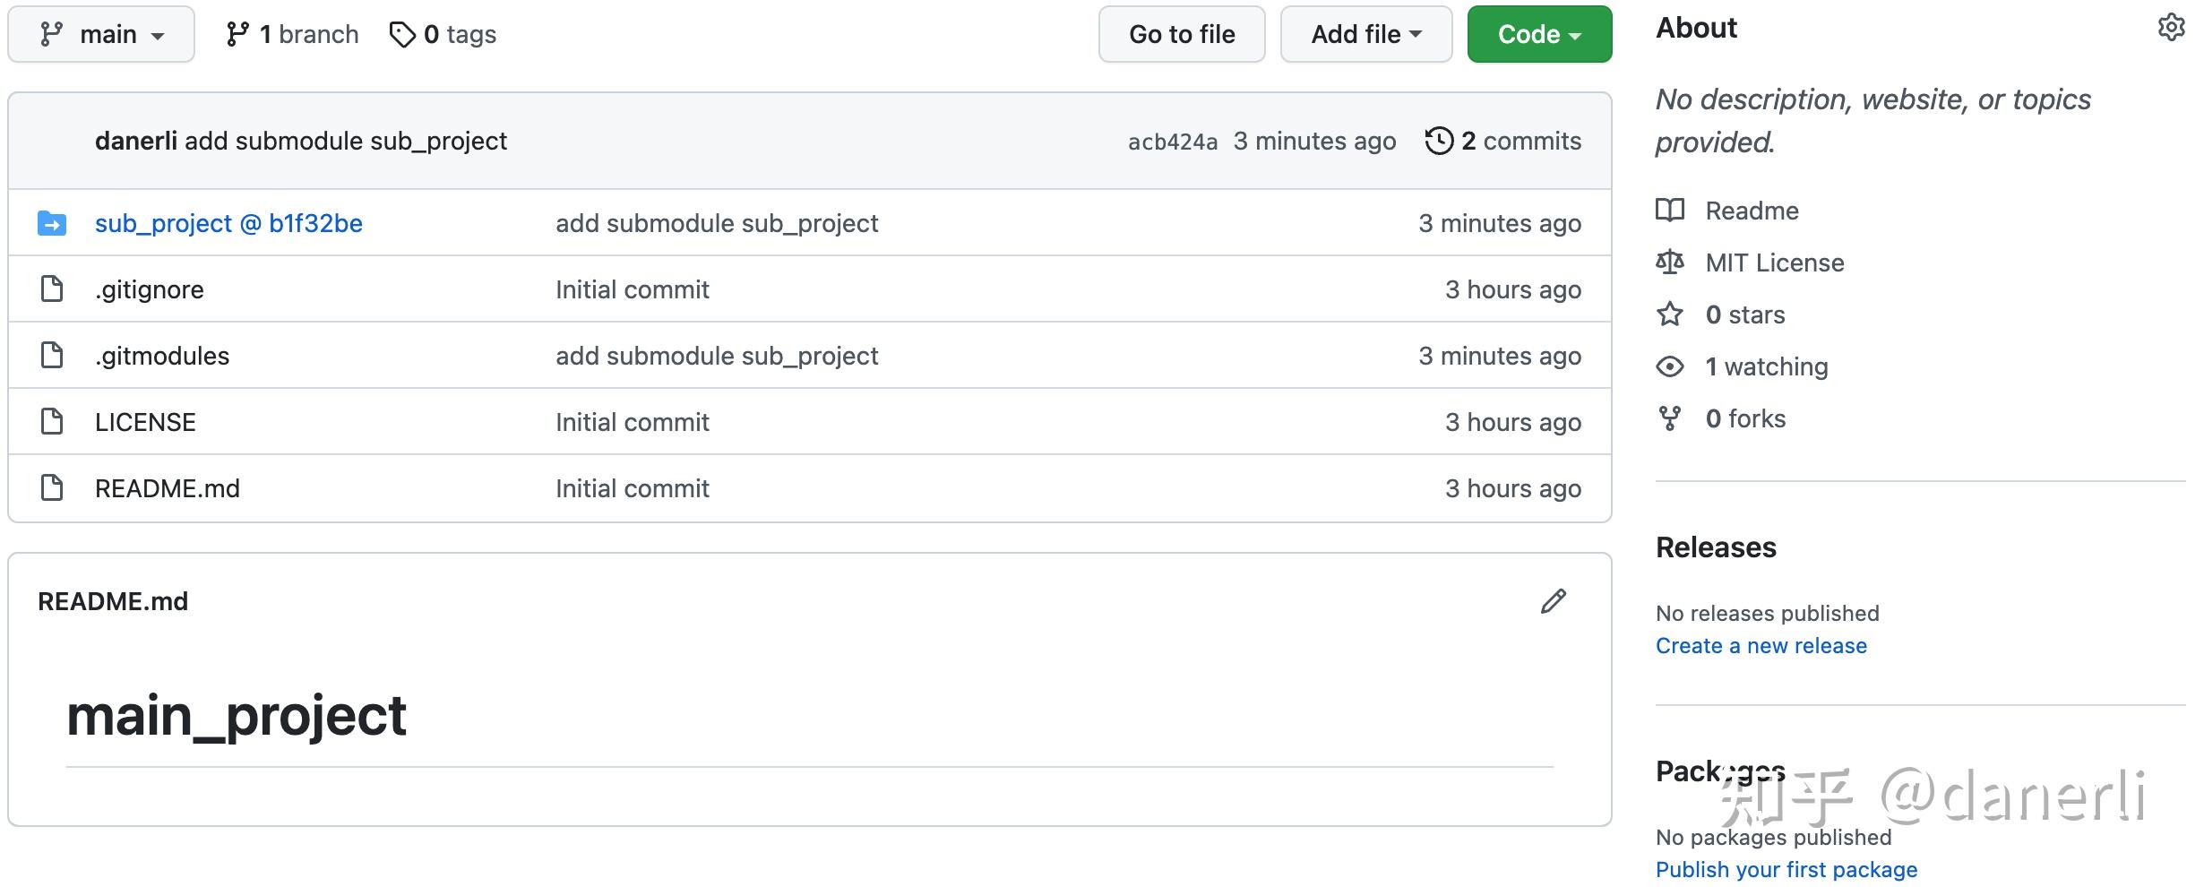
Task: Open the .gitmodules file
Action: pyautogui.click(x=162, y=355)
